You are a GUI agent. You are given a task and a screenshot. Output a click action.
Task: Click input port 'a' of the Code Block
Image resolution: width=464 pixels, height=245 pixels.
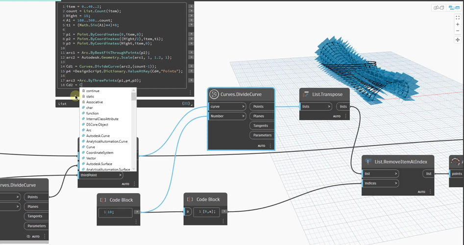188,211
